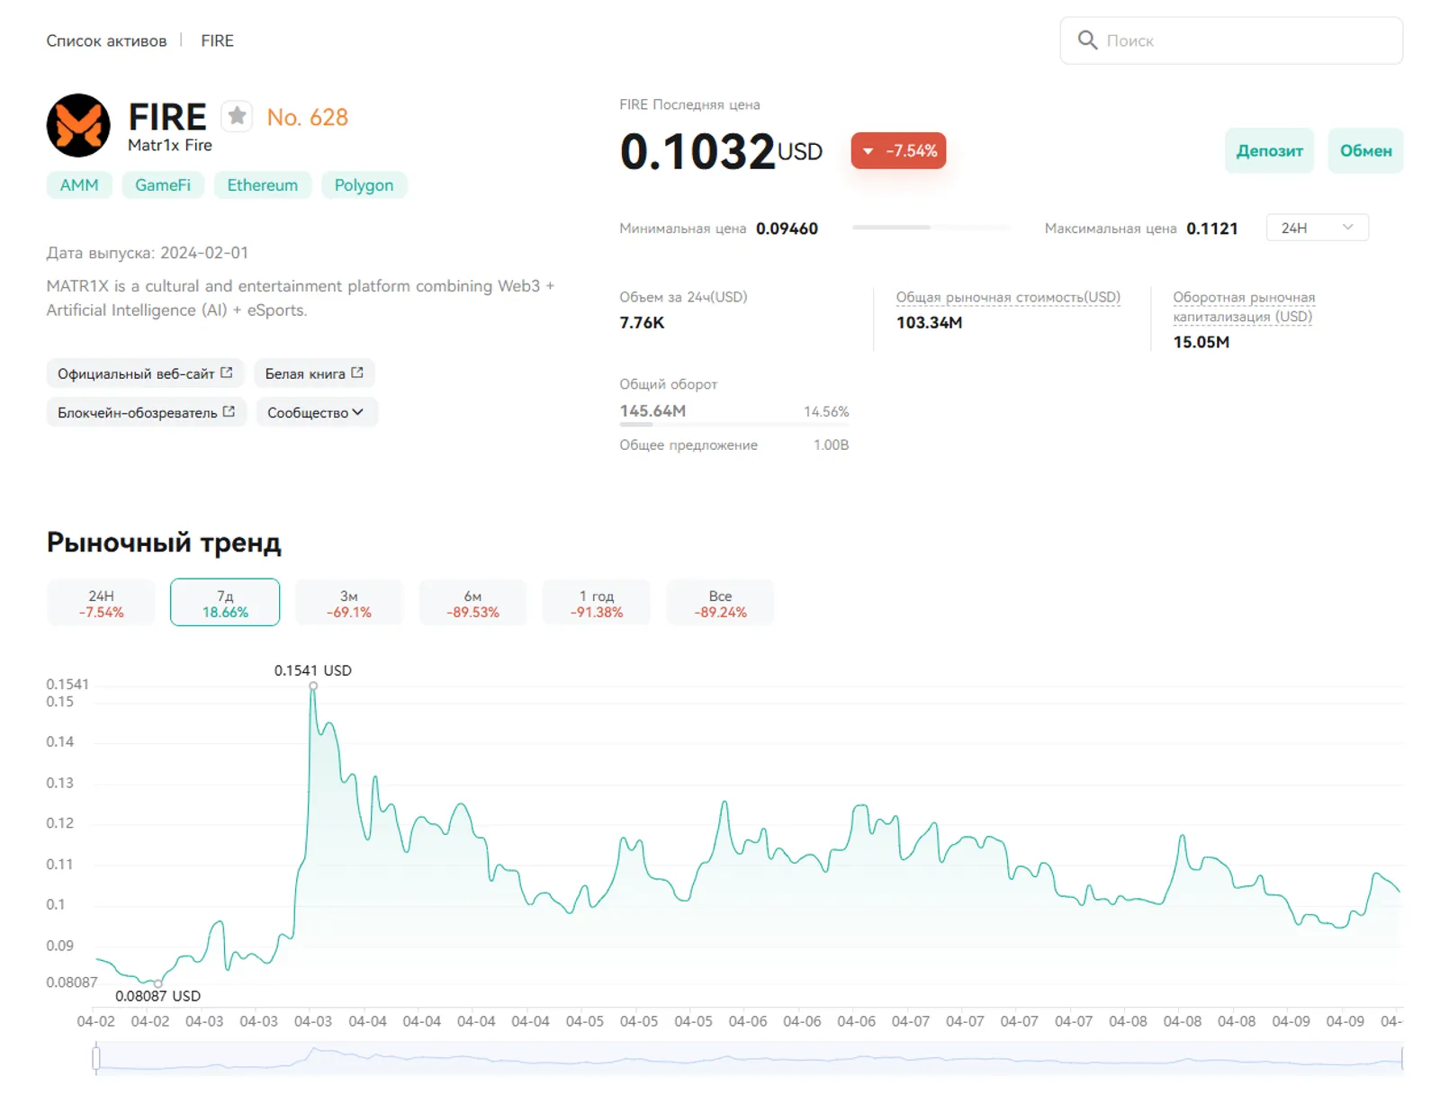The height and width of the screenshot is (1095, 1440).
Task: Click the Дата выпуска: 2024-02-01 text
Action: click(148, 253)
